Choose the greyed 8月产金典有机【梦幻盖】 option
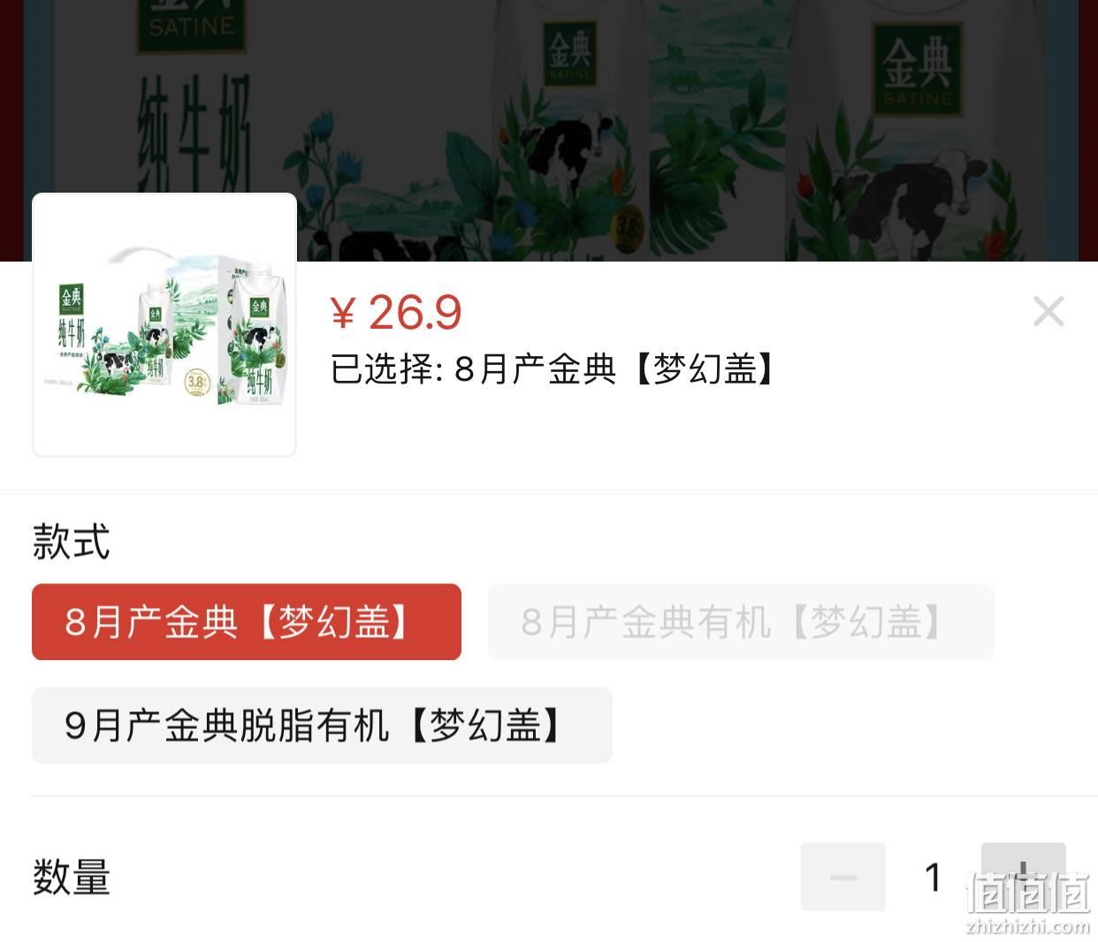1098x942 pixels. (741, 622)
